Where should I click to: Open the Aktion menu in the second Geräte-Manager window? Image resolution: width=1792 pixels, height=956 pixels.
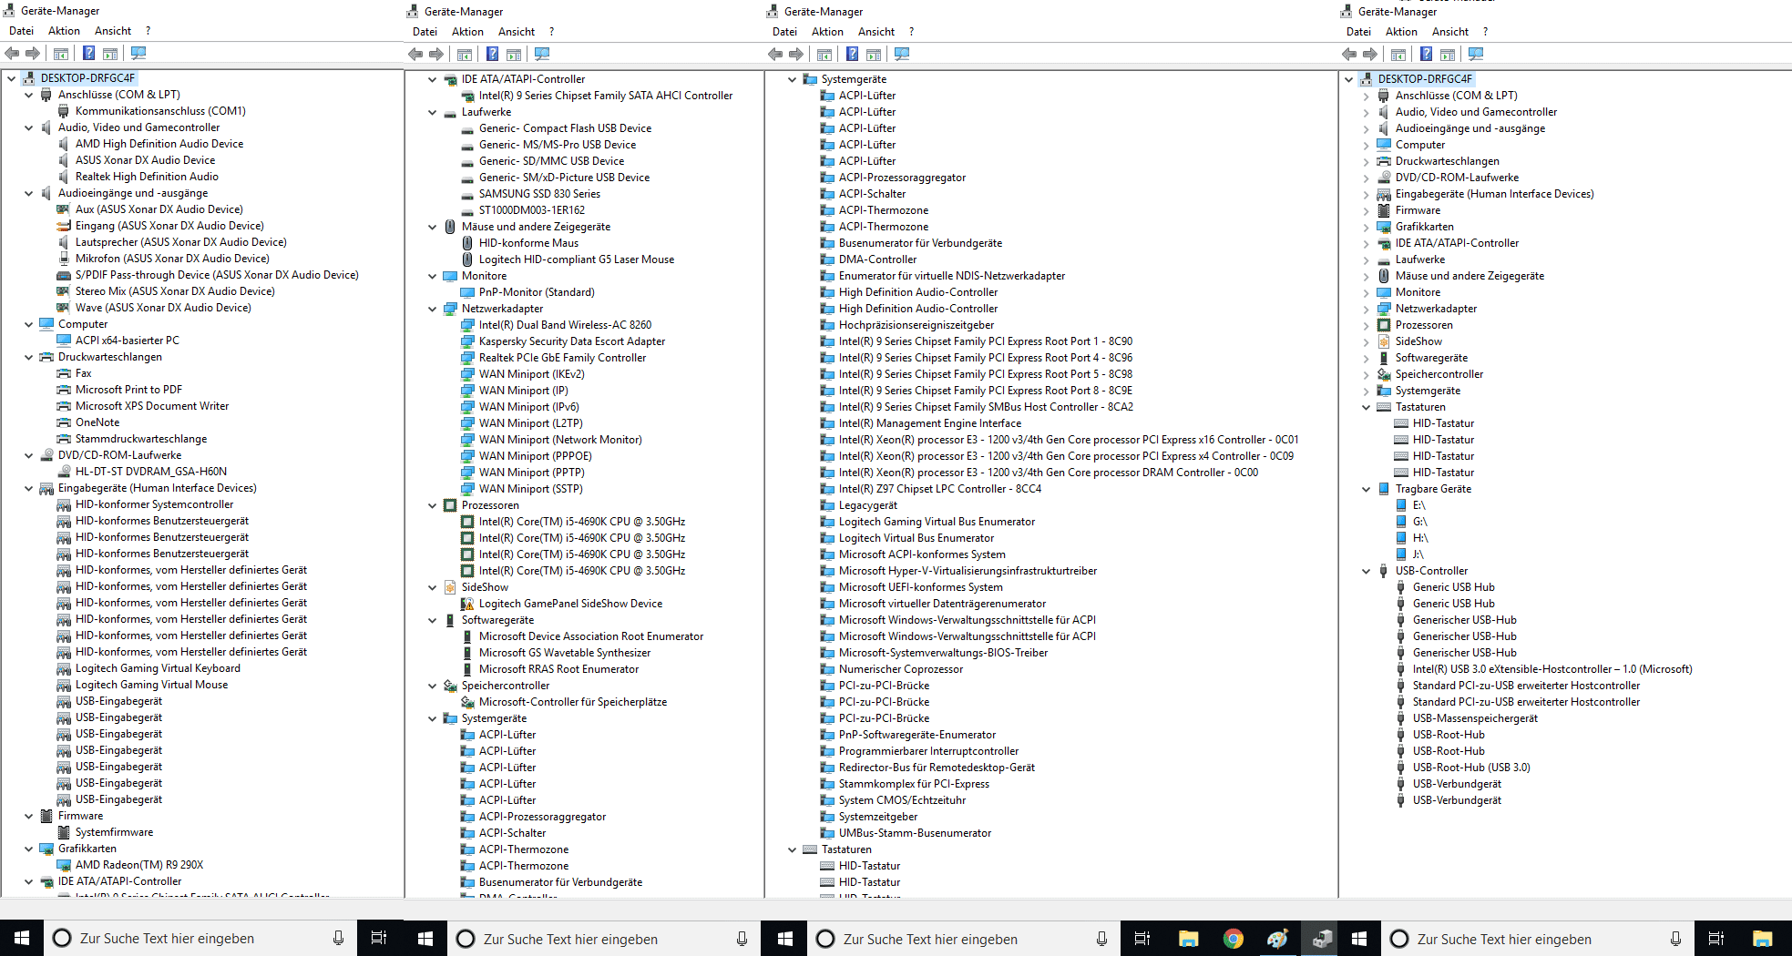(x=467, y=32)
